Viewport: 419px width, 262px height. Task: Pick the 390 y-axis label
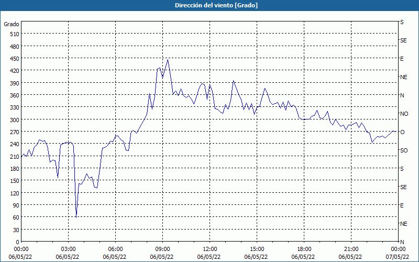15,83
